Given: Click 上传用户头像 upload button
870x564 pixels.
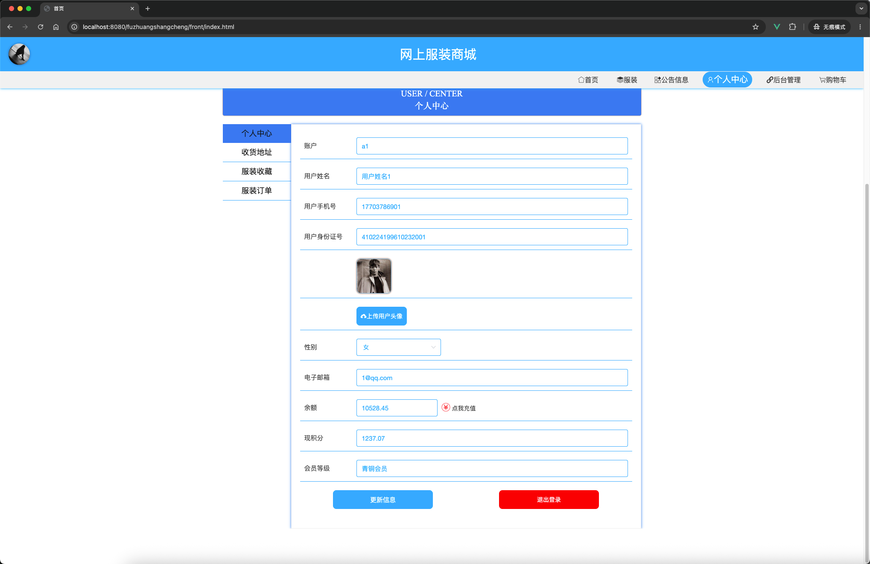Looking at the screenshot, I should click(382, 316).
